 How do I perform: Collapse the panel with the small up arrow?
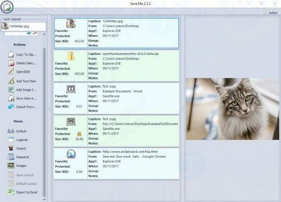(44, 34)
